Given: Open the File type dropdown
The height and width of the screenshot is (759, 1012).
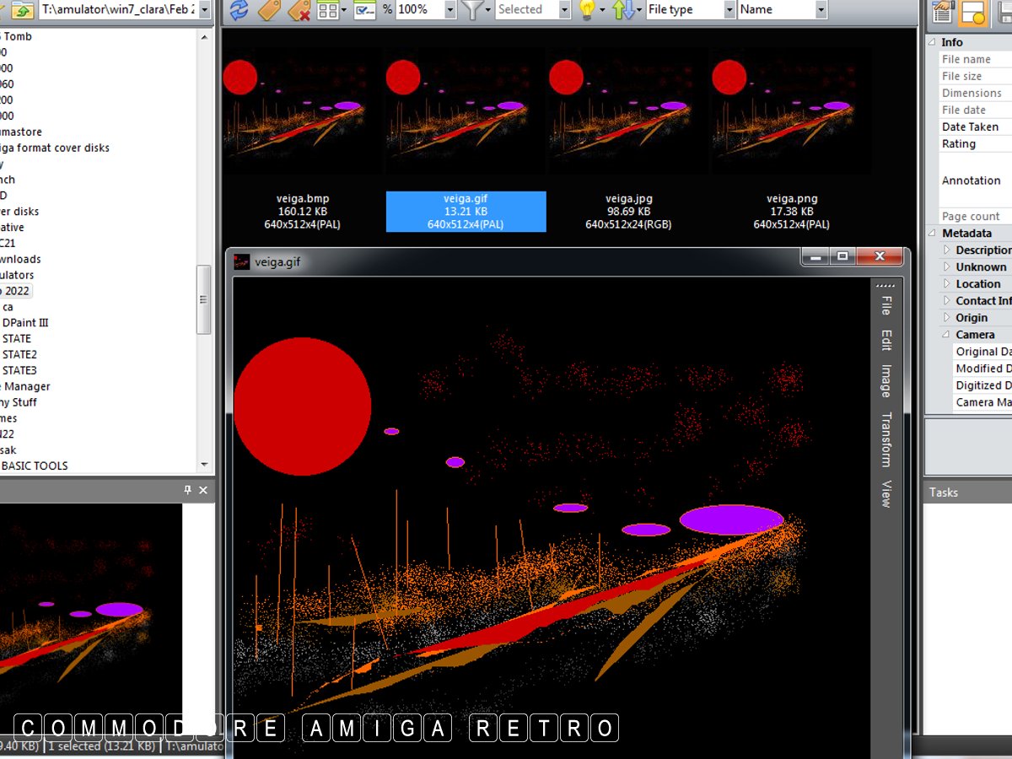Looking at the screenshot, I should (x=729, y=10).
